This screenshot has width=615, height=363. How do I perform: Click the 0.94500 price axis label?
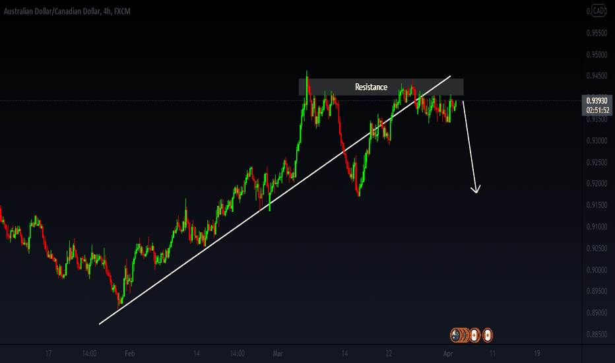pyautogui.click(x=597, y=76)
